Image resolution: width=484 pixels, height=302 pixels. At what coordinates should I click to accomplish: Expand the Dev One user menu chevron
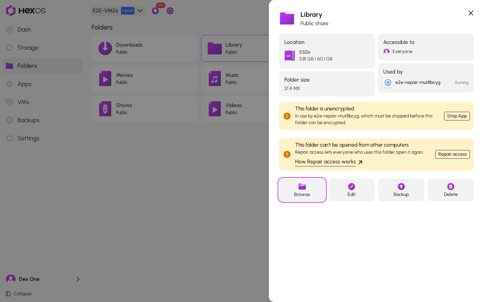click(x=78, y=279)
